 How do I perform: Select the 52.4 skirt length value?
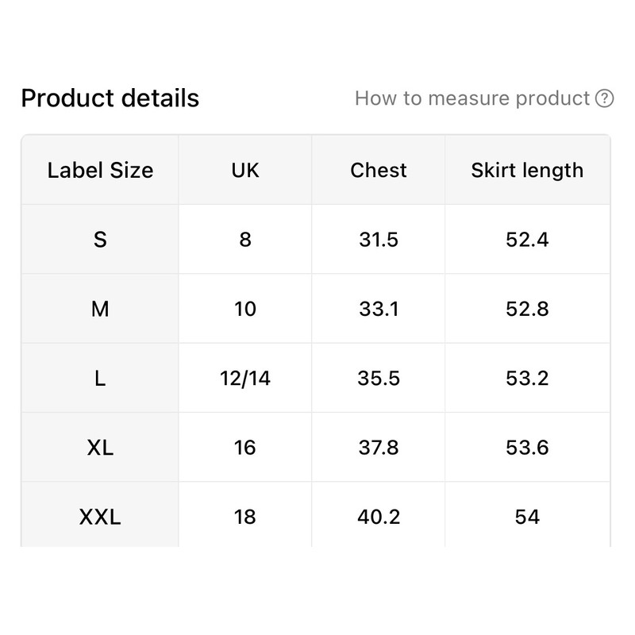pos(527,239)
